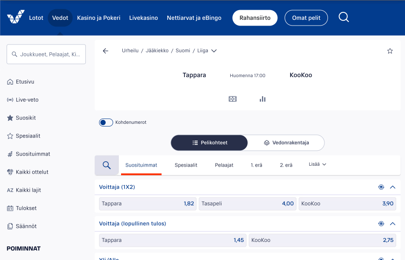Click the team search input field
Screen dimensions: 405x260
46,54
